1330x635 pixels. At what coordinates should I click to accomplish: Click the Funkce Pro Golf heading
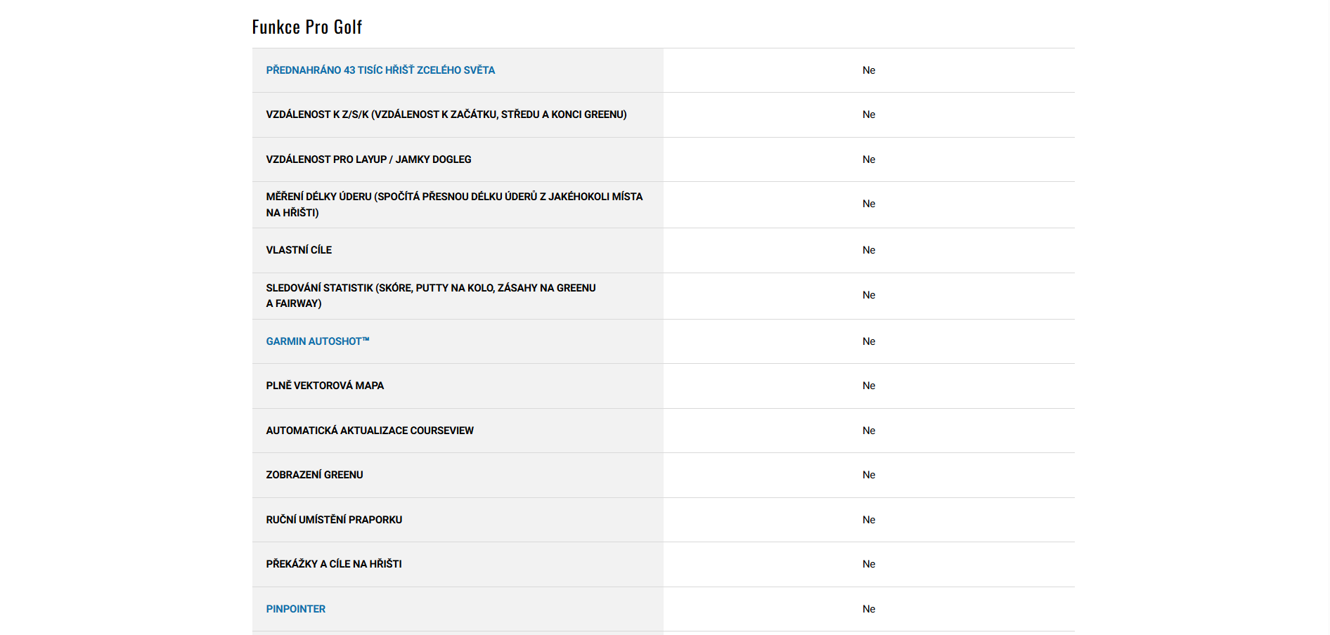pos(307,27)
